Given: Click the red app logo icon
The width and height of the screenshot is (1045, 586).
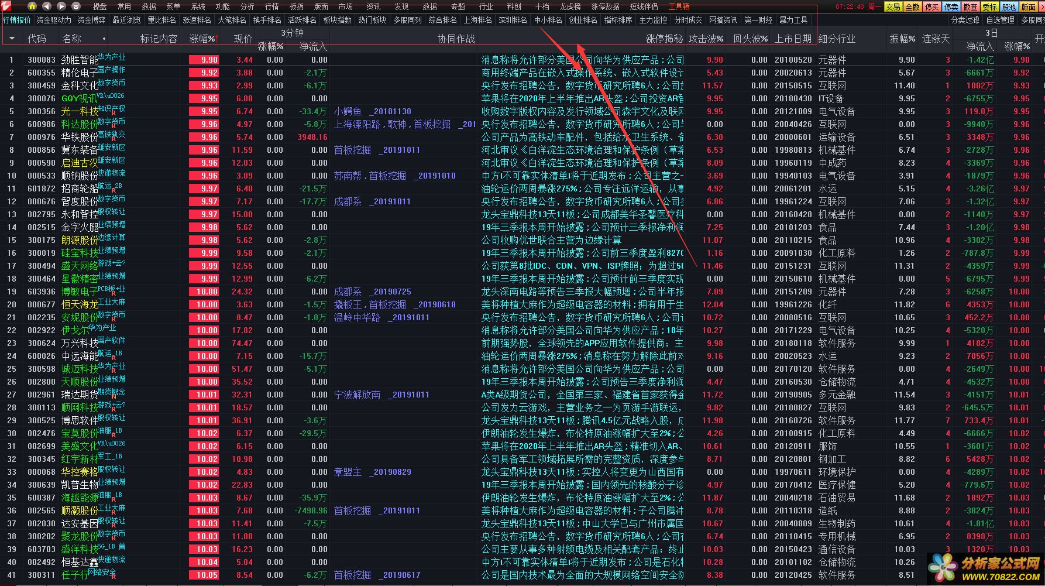Looking at the screenshot, I should (x=6, y=6).
